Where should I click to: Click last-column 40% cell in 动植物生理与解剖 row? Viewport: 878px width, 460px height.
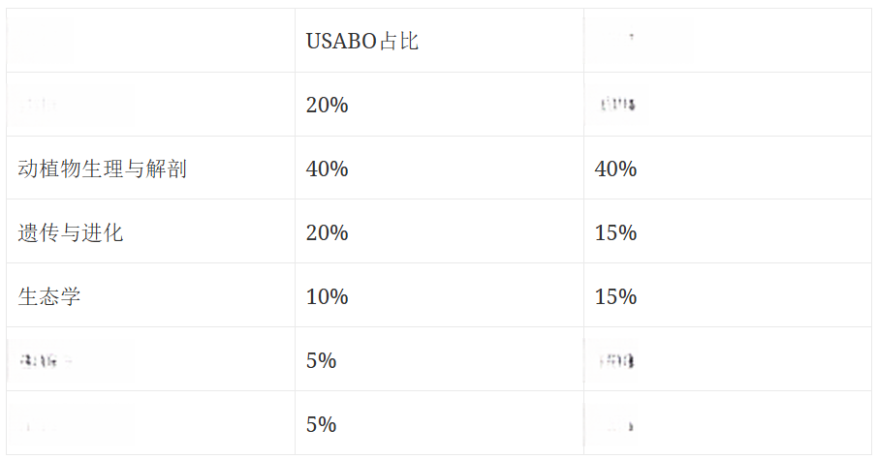728,168
